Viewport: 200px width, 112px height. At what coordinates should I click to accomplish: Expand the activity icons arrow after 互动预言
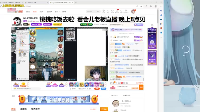pyautogui.click(x=28, y=84)
